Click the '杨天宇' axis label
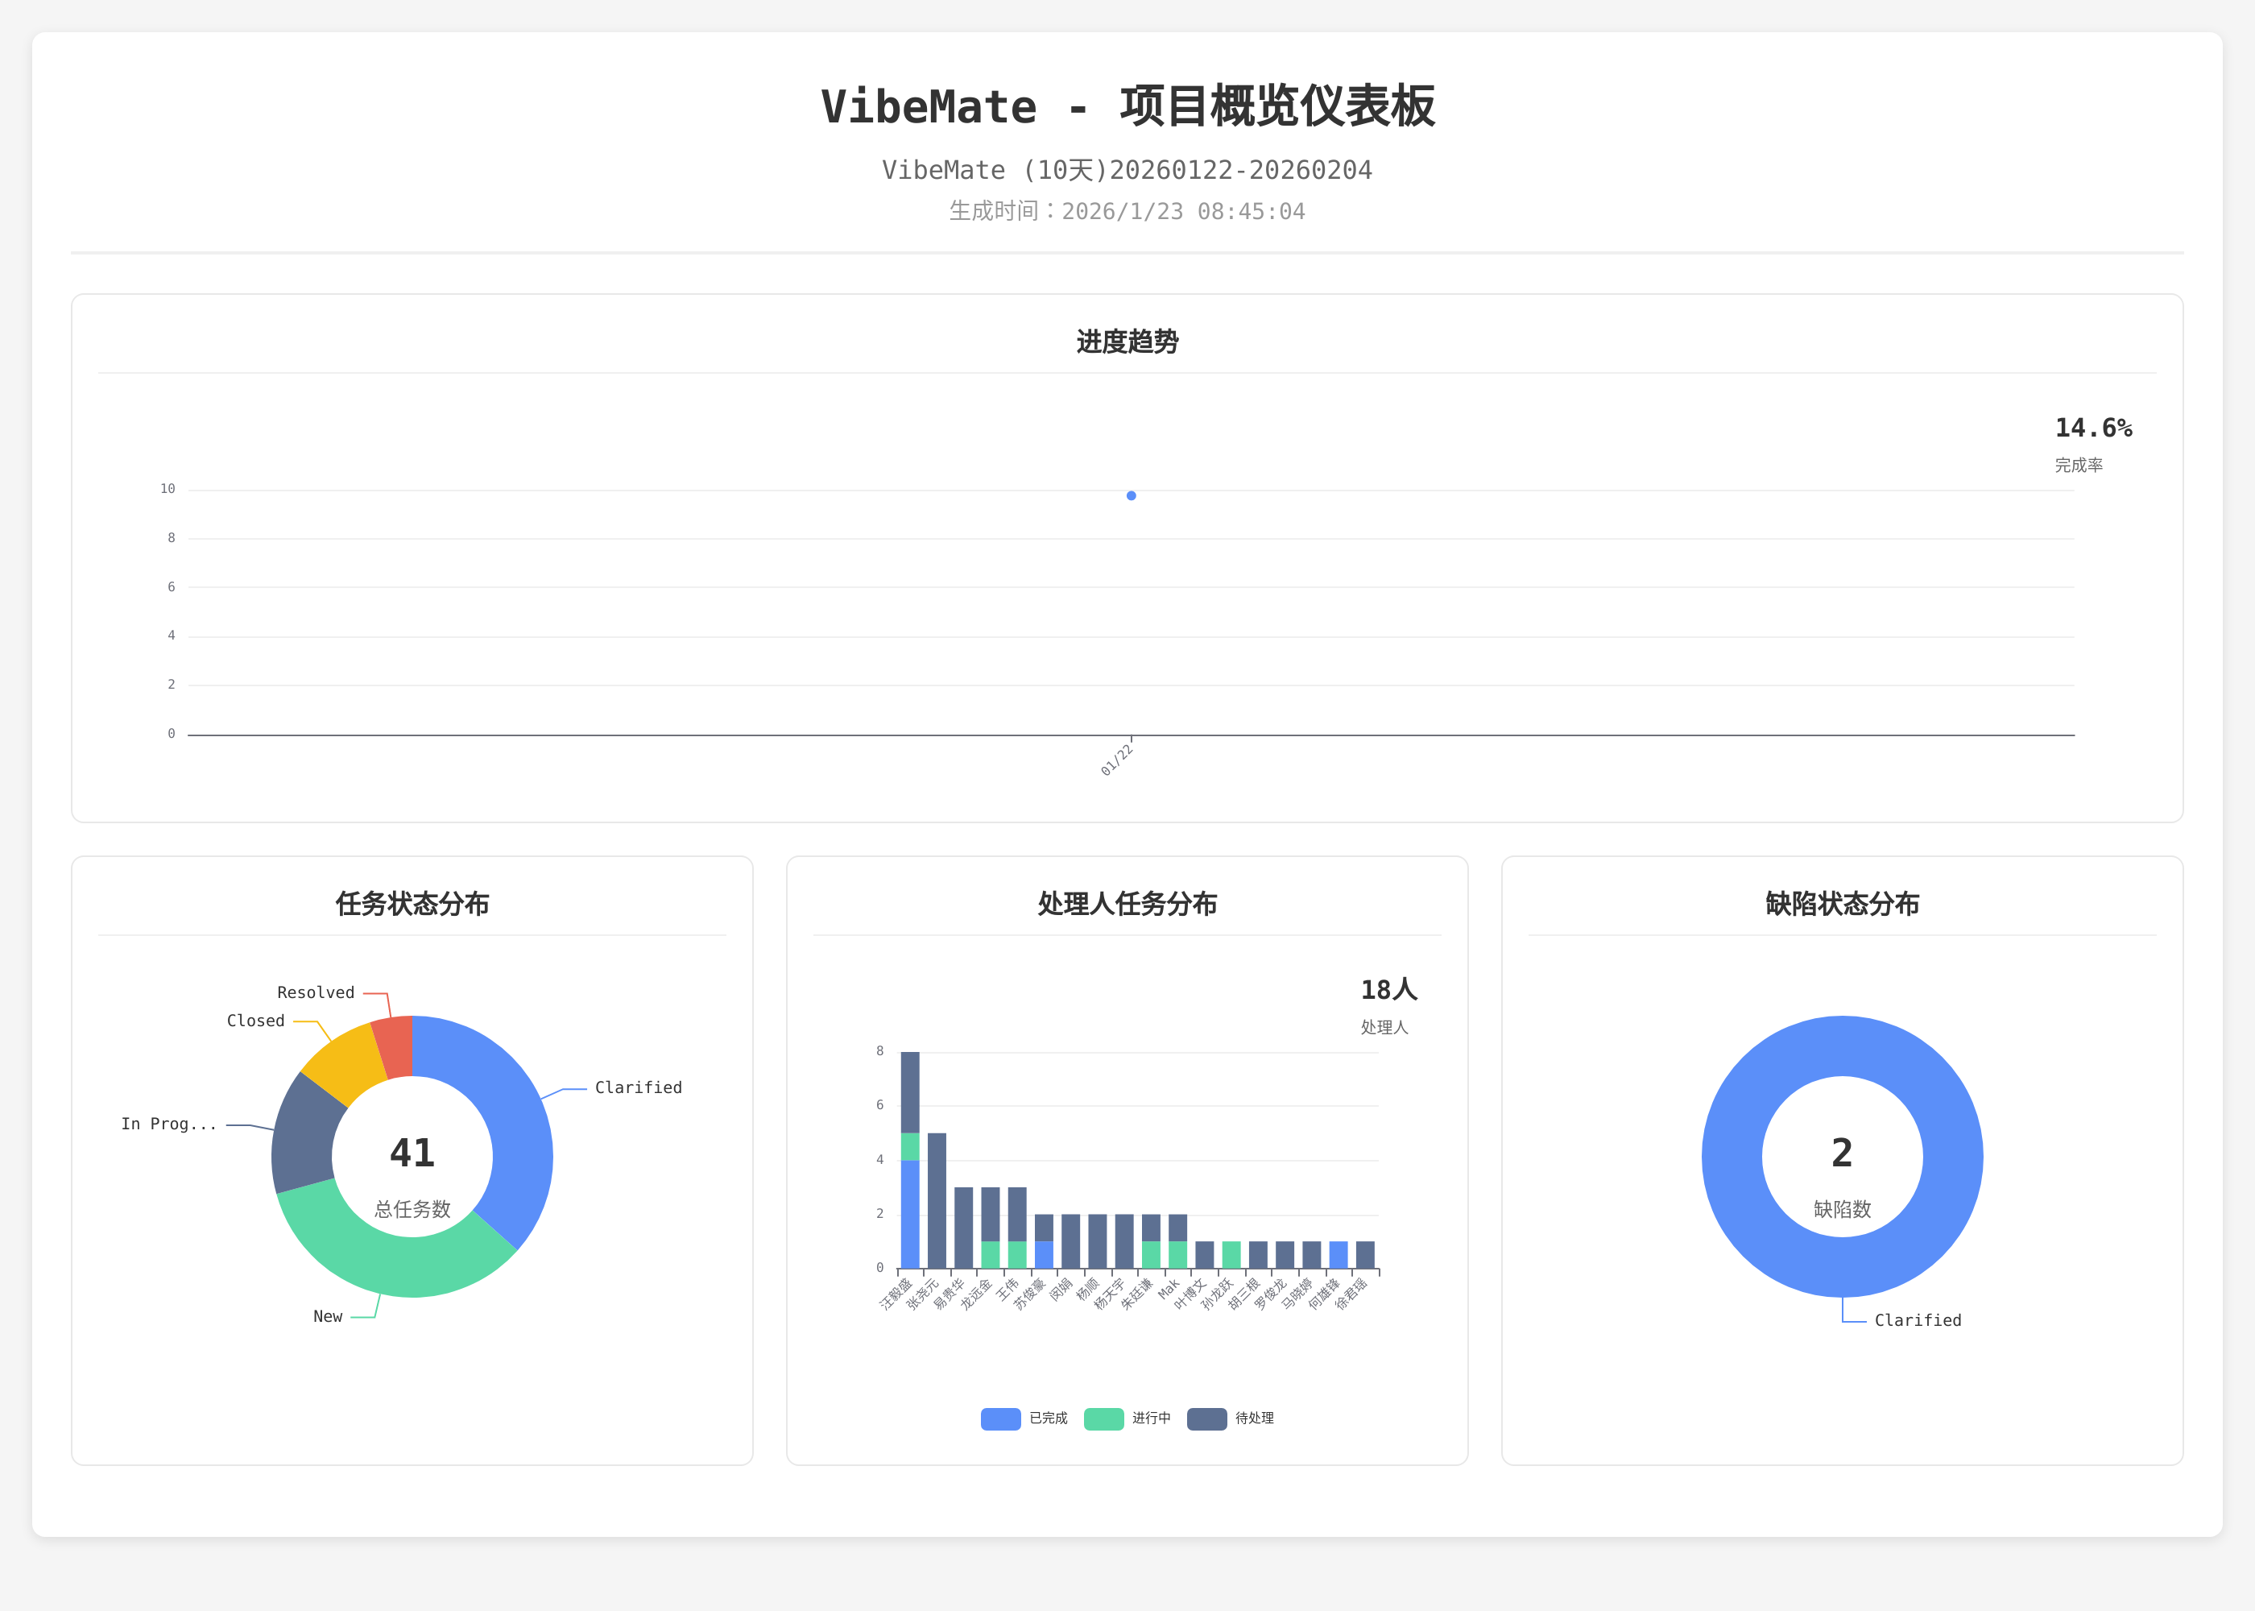Screen dimensions: 2255x1611 click(x=1110, y=1294)
